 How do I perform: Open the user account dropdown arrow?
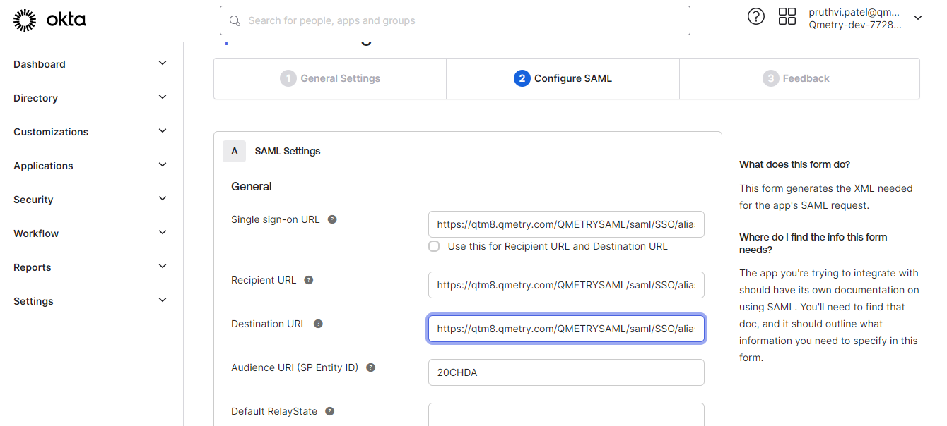click(918, 18)
